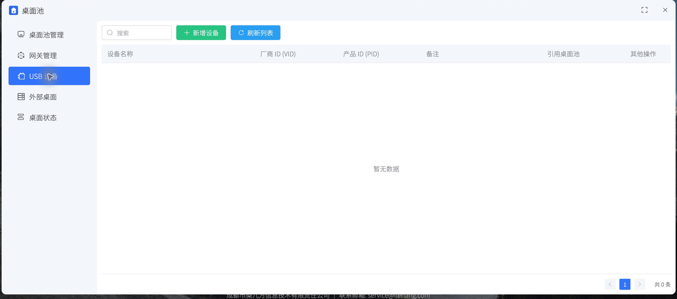Select page 1 in pagination
Screen dimensions: 677x299
click(x=625, y=284)
